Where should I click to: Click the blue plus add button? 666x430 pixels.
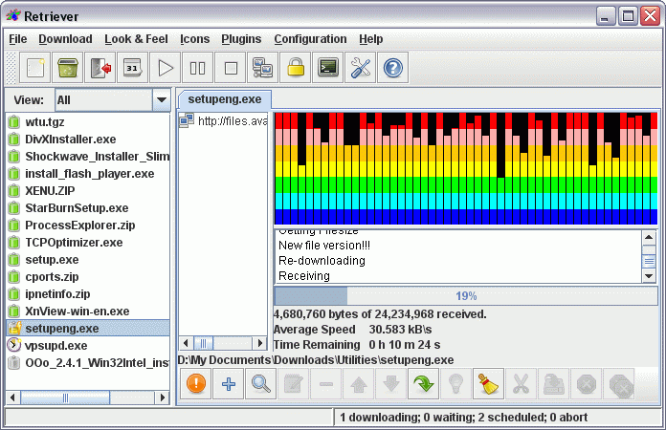[x=227, y=385]
